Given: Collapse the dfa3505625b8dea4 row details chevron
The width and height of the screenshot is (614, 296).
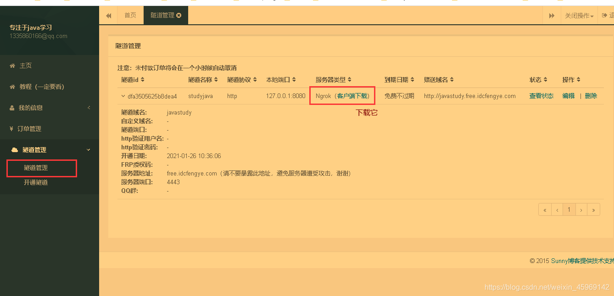Looking at the screenshot, I should pyautogui.click(x=123, y=96).
